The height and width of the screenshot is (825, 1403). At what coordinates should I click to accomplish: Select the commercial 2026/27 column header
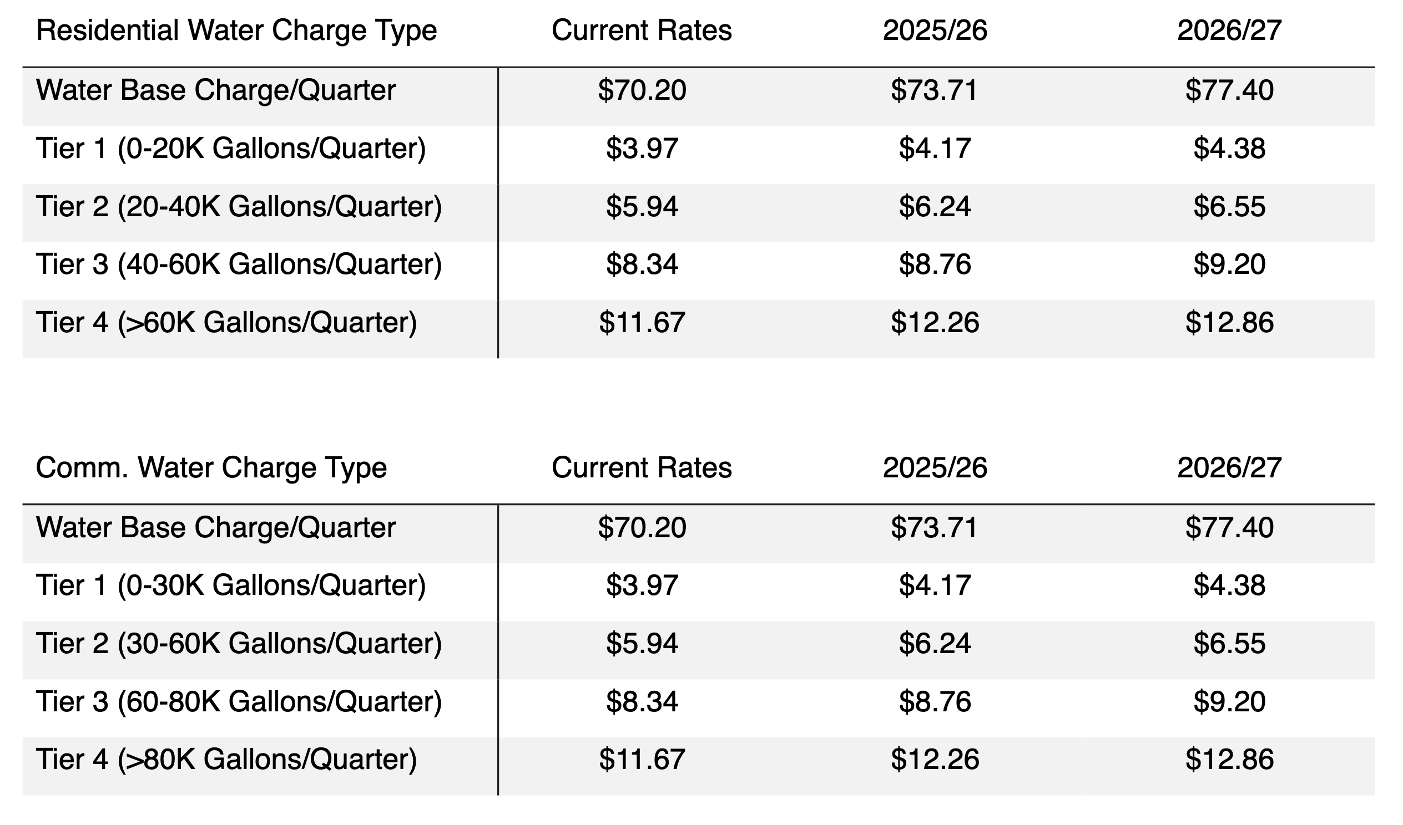point(1230,467)
